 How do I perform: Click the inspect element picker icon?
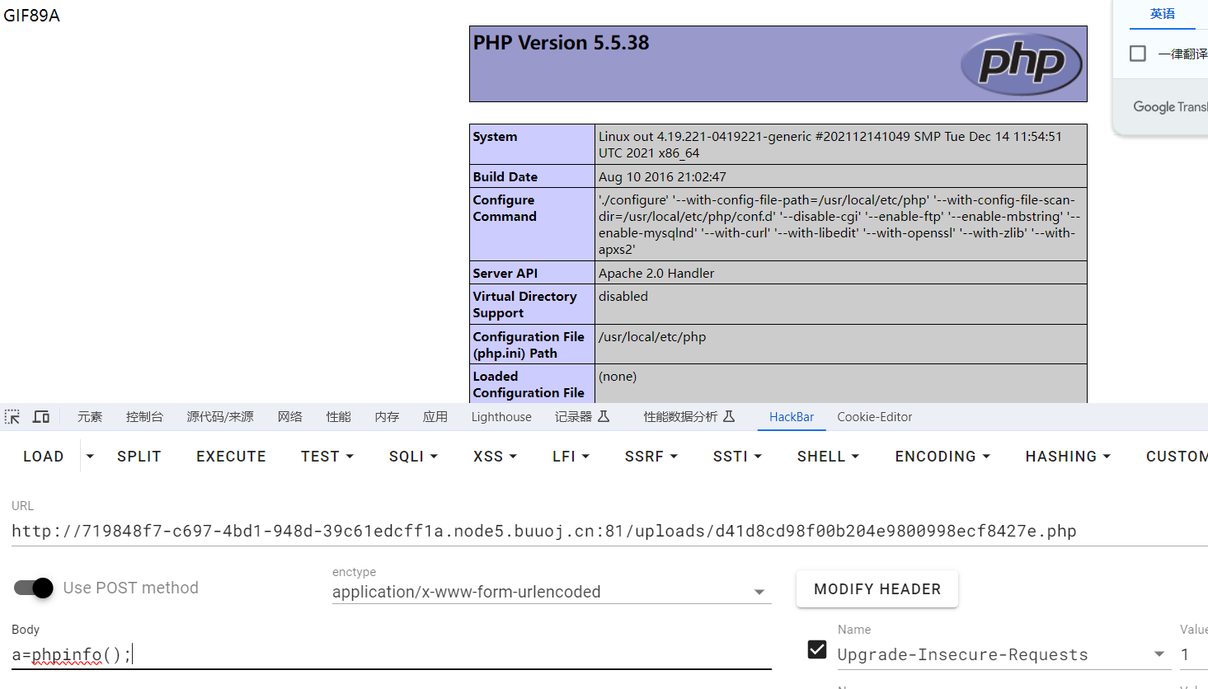pos(12,417)
